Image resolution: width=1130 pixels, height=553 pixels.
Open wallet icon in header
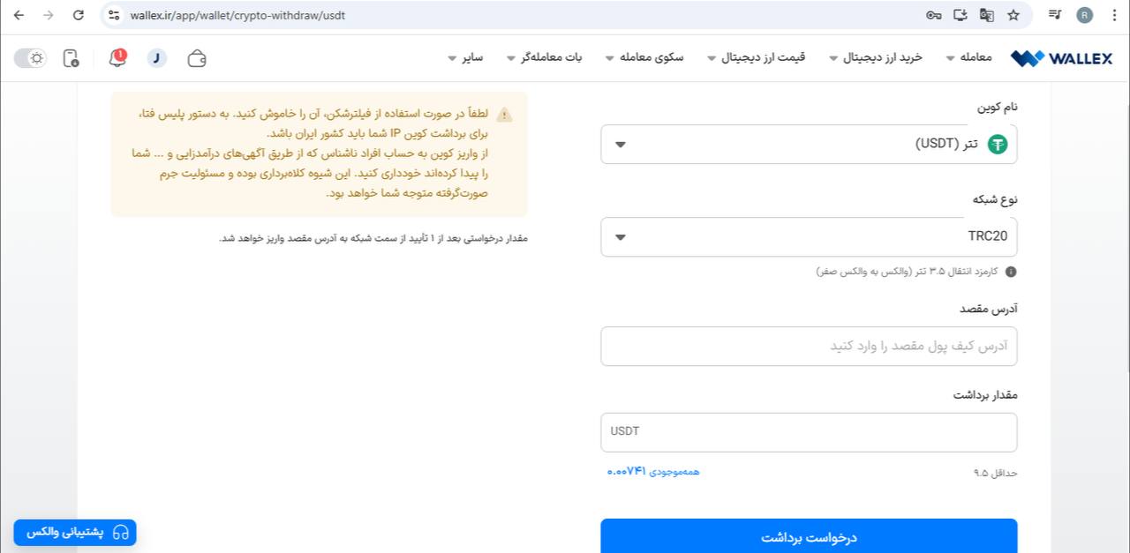198,58
